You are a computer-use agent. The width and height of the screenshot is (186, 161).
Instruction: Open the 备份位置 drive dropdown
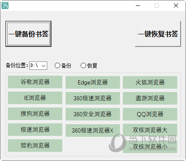tap(38, 66)
